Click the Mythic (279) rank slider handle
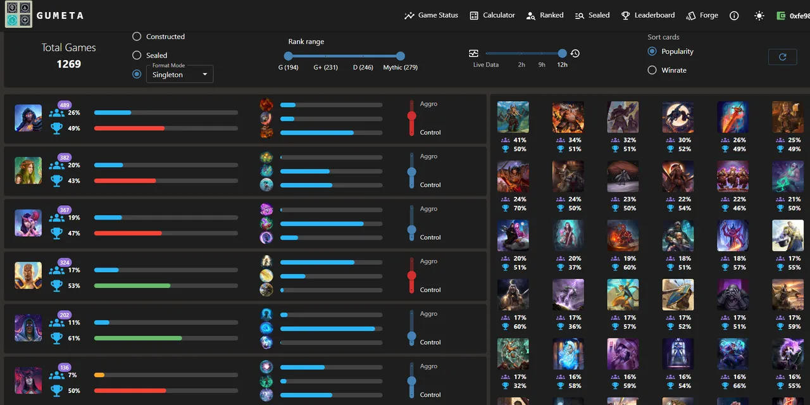 pos(401,56)
